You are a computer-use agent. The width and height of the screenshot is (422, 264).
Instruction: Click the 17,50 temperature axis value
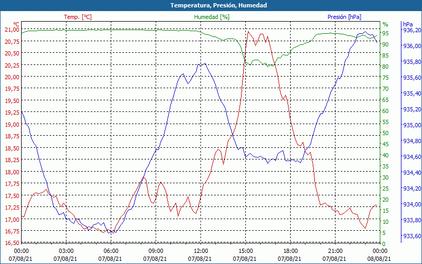pos(12,195)
